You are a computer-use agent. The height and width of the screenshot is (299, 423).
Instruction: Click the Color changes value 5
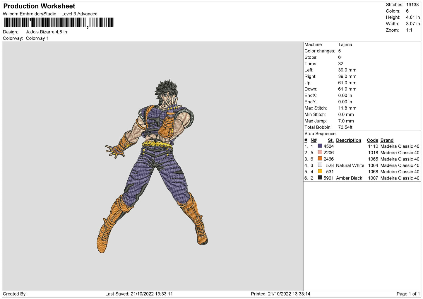pos(340,51)
